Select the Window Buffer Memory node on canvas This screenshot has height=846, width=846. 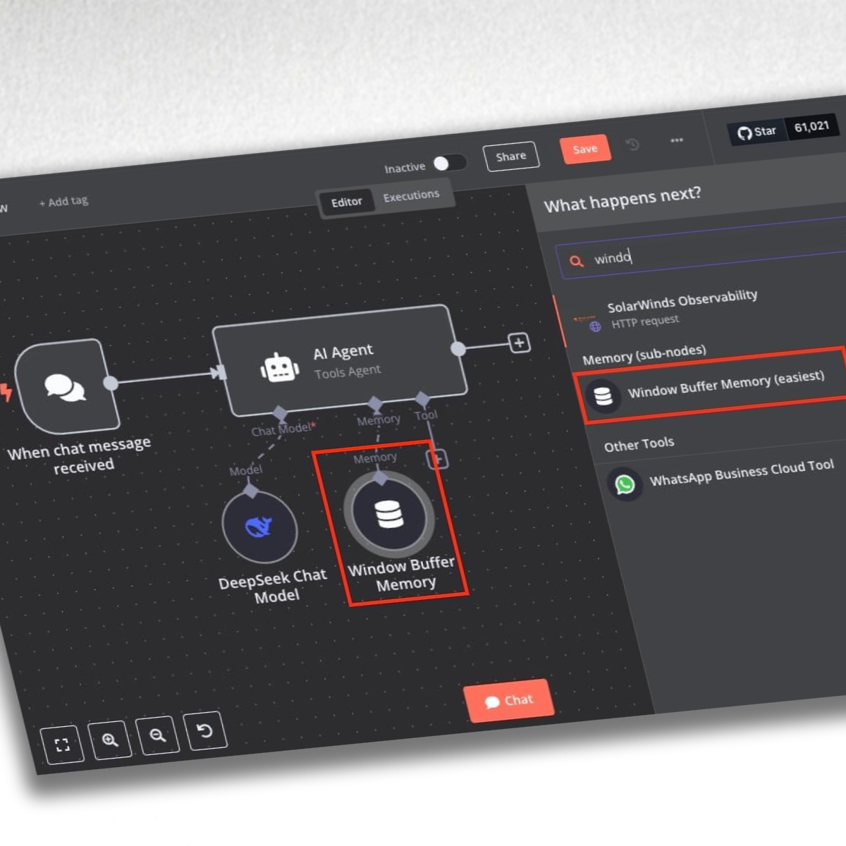(x=388, y=514)
